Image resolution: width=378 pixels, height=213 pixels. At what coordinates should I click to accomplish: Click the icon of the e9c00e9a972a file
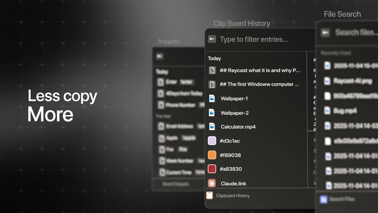point(328,141)
